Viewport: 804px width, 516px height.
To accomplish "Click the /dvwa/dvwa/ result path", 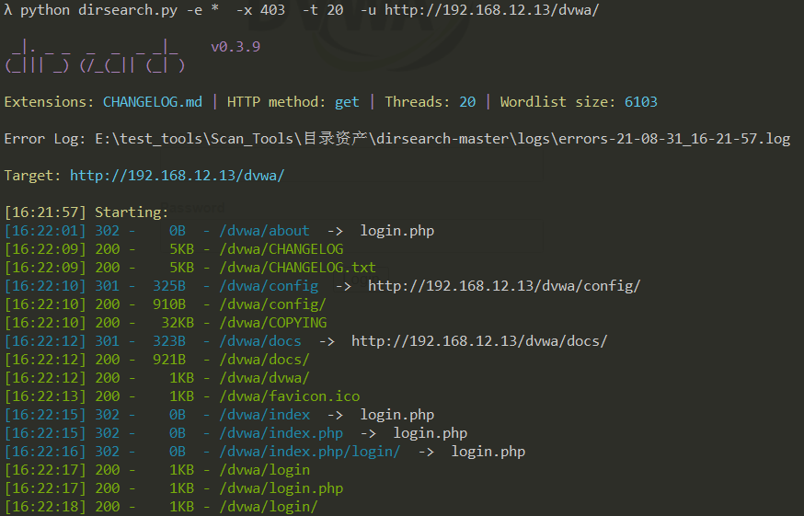I will point(264,378).
